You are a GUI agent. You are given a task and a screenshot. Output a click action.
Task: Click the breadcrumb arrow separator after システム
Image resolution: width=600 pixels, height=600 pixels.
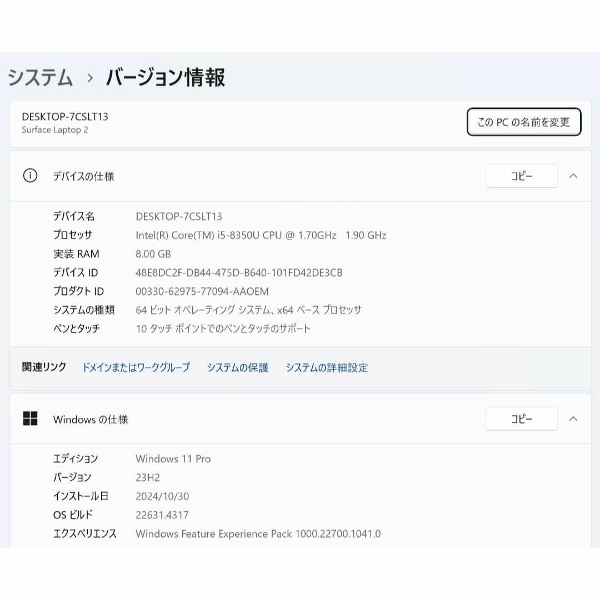click(90, 78)
